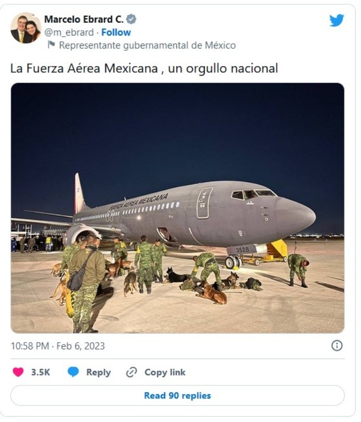Like the tweet with the heart icon
Viewport: 361px width, 422px height.
[18, 372]
